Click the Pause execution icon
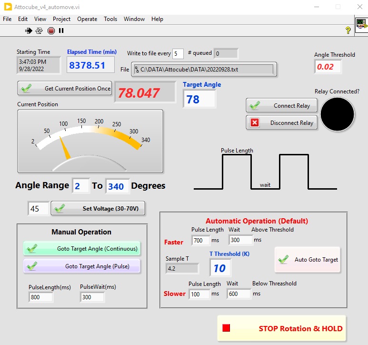Viewport: 368px width, 345px height. (61, 30)
